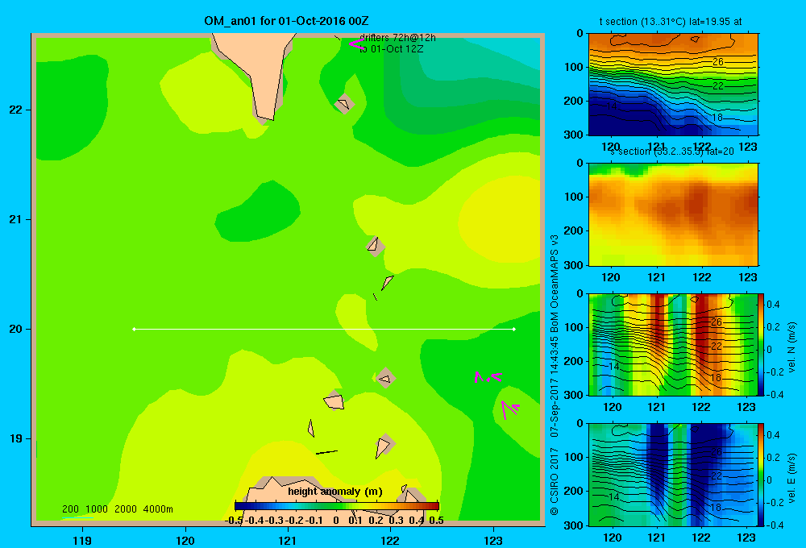Click latitude tick label 20 on main map
The image size is (806, 548).
click(x=15, y=329)
